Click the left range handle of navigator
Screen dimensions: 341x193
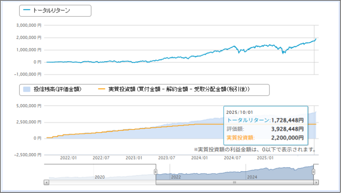(156, 172)
